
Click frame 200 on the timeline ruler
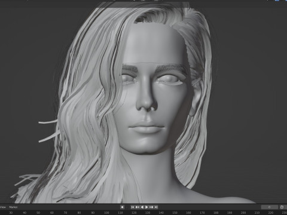point(243,213)
